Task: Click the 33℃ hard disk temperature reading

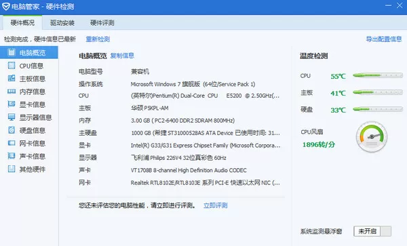Action: [x=338, y=110]
